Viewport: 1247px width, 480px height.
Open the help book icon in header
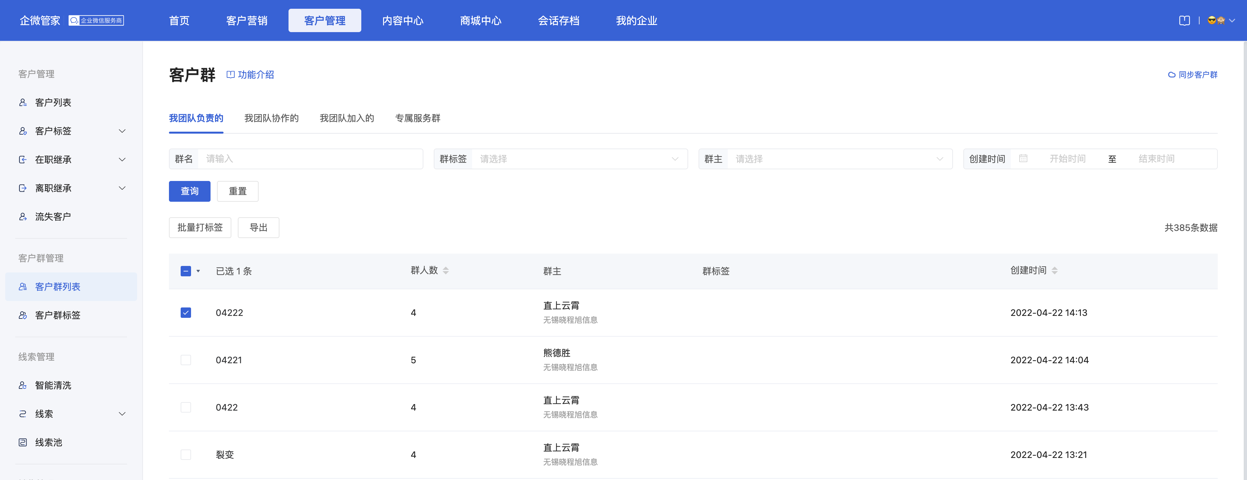1184,20
